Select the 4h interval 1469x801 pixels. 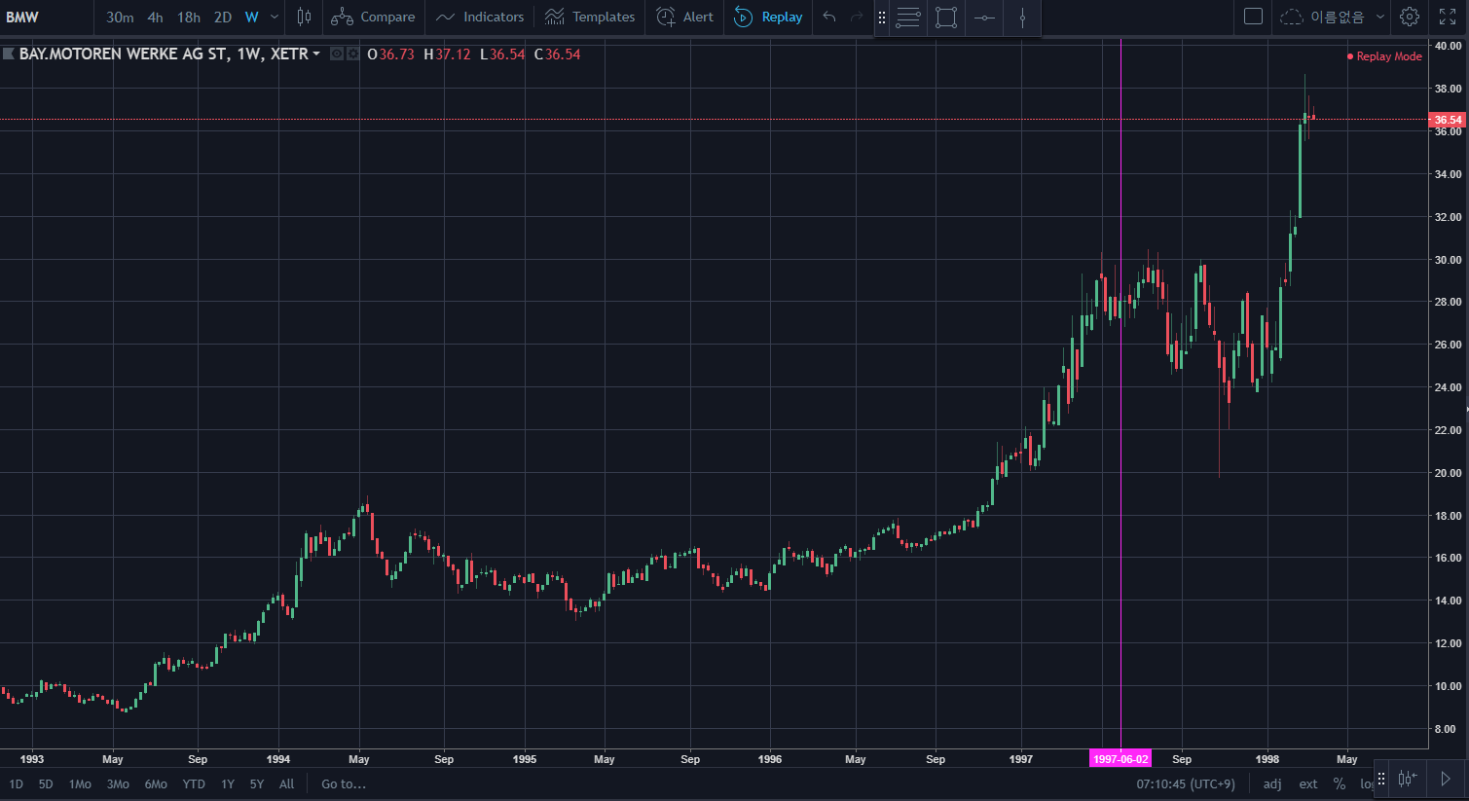[x=155, y=17]
